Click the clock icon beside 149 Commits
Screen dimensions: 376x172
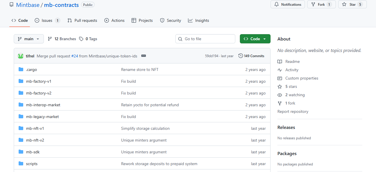[x=241, y=56]
